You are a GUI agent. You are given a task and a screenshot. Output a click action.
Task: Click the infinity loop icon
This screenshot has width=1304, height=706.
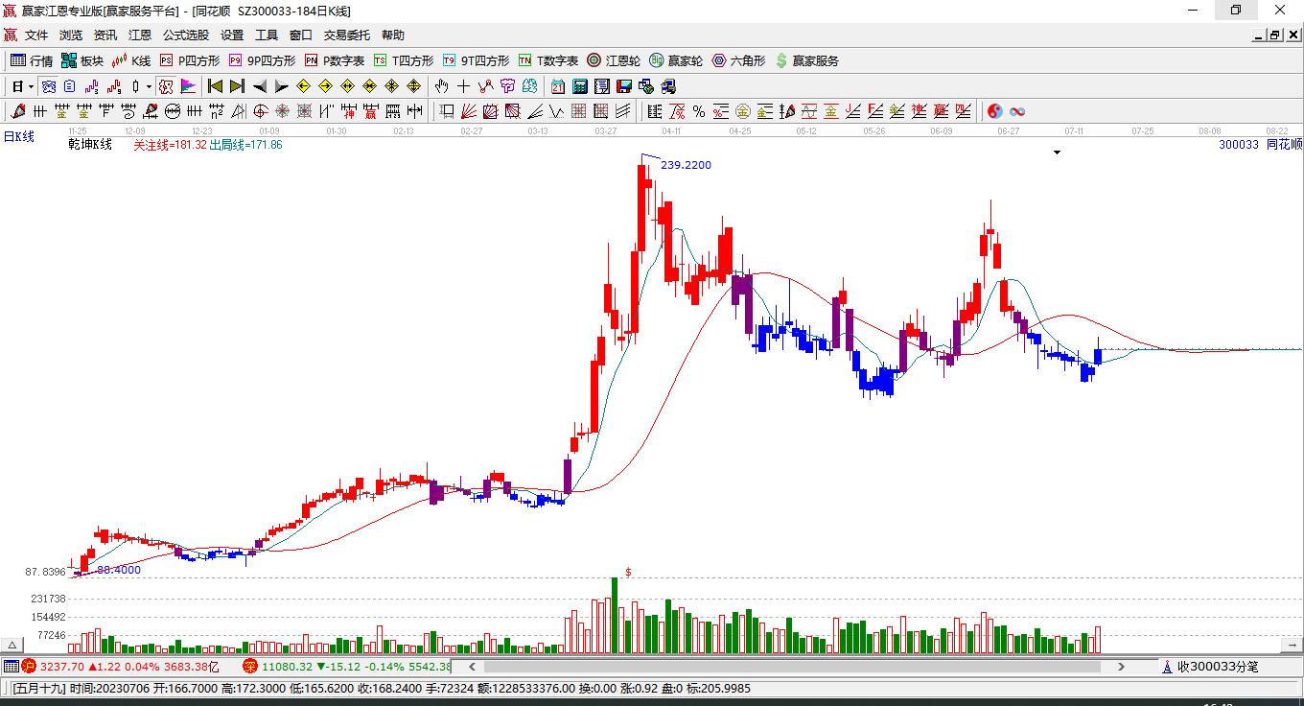[x=1017, y=111]
